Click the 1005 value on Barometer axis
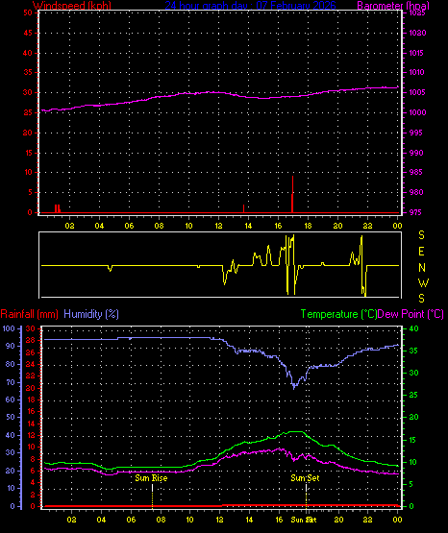448x533 pixels. (417, 92)
